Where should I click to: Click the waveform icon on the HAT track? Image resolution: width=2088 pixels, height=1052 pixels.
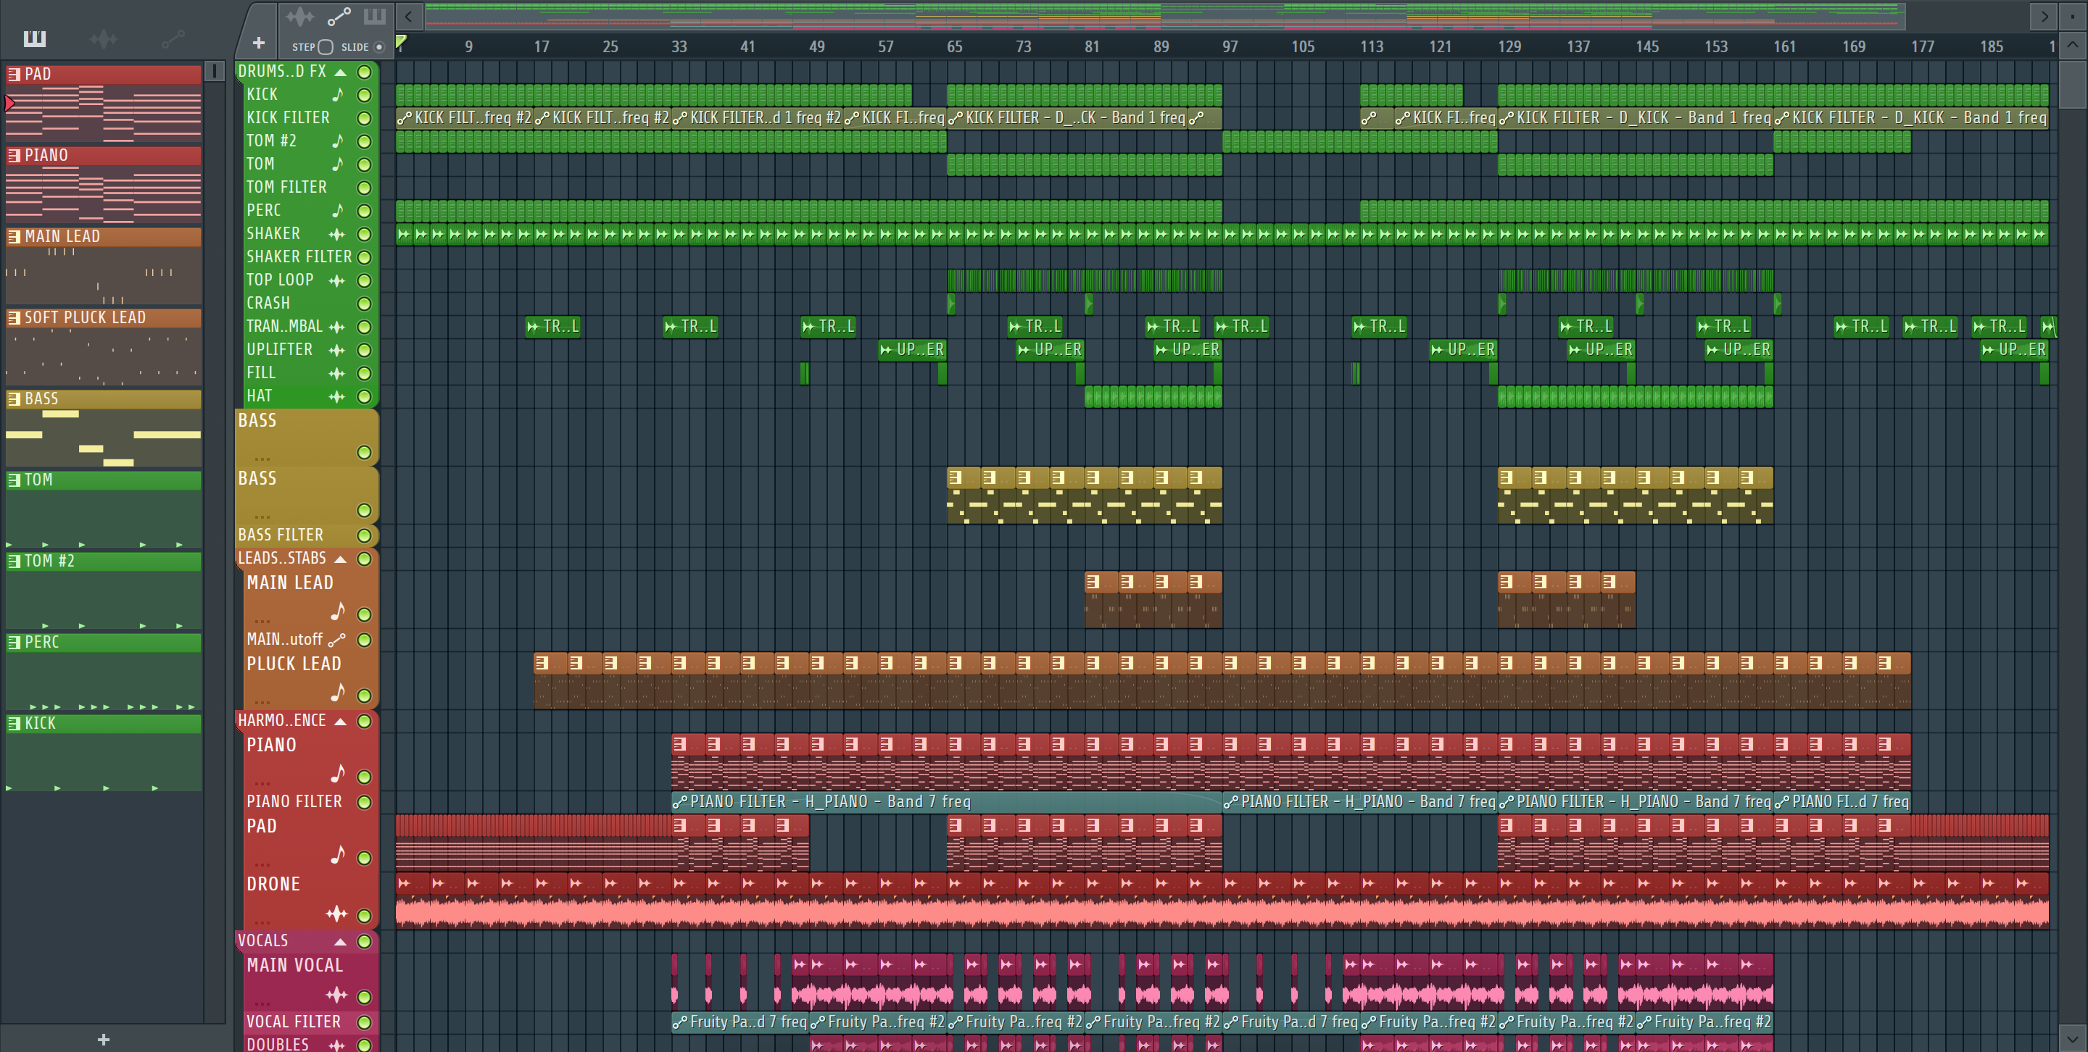[x=337, y=397]
